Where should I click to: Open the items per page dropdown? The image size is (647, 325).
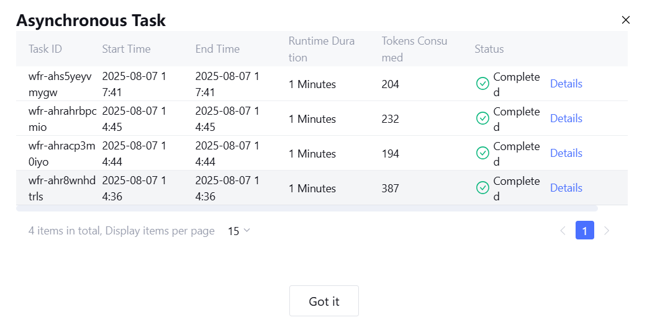pyautogui.click(x=239, y=231)
